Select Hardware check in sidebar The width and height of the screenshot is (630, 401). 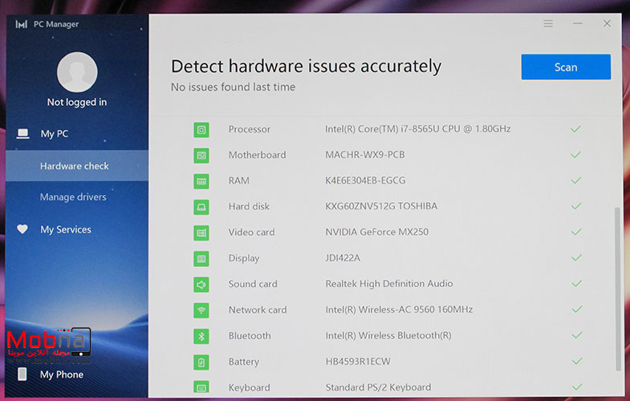[74, 166]
